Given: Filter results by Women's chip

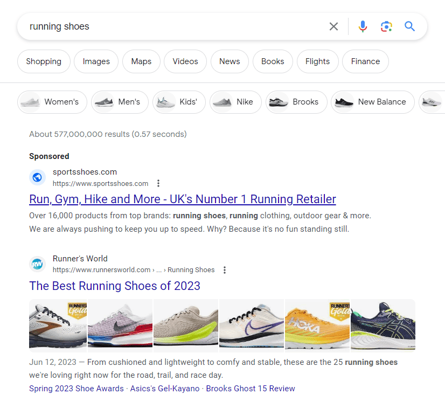Looking at the screenshot, I should point(52,102).
